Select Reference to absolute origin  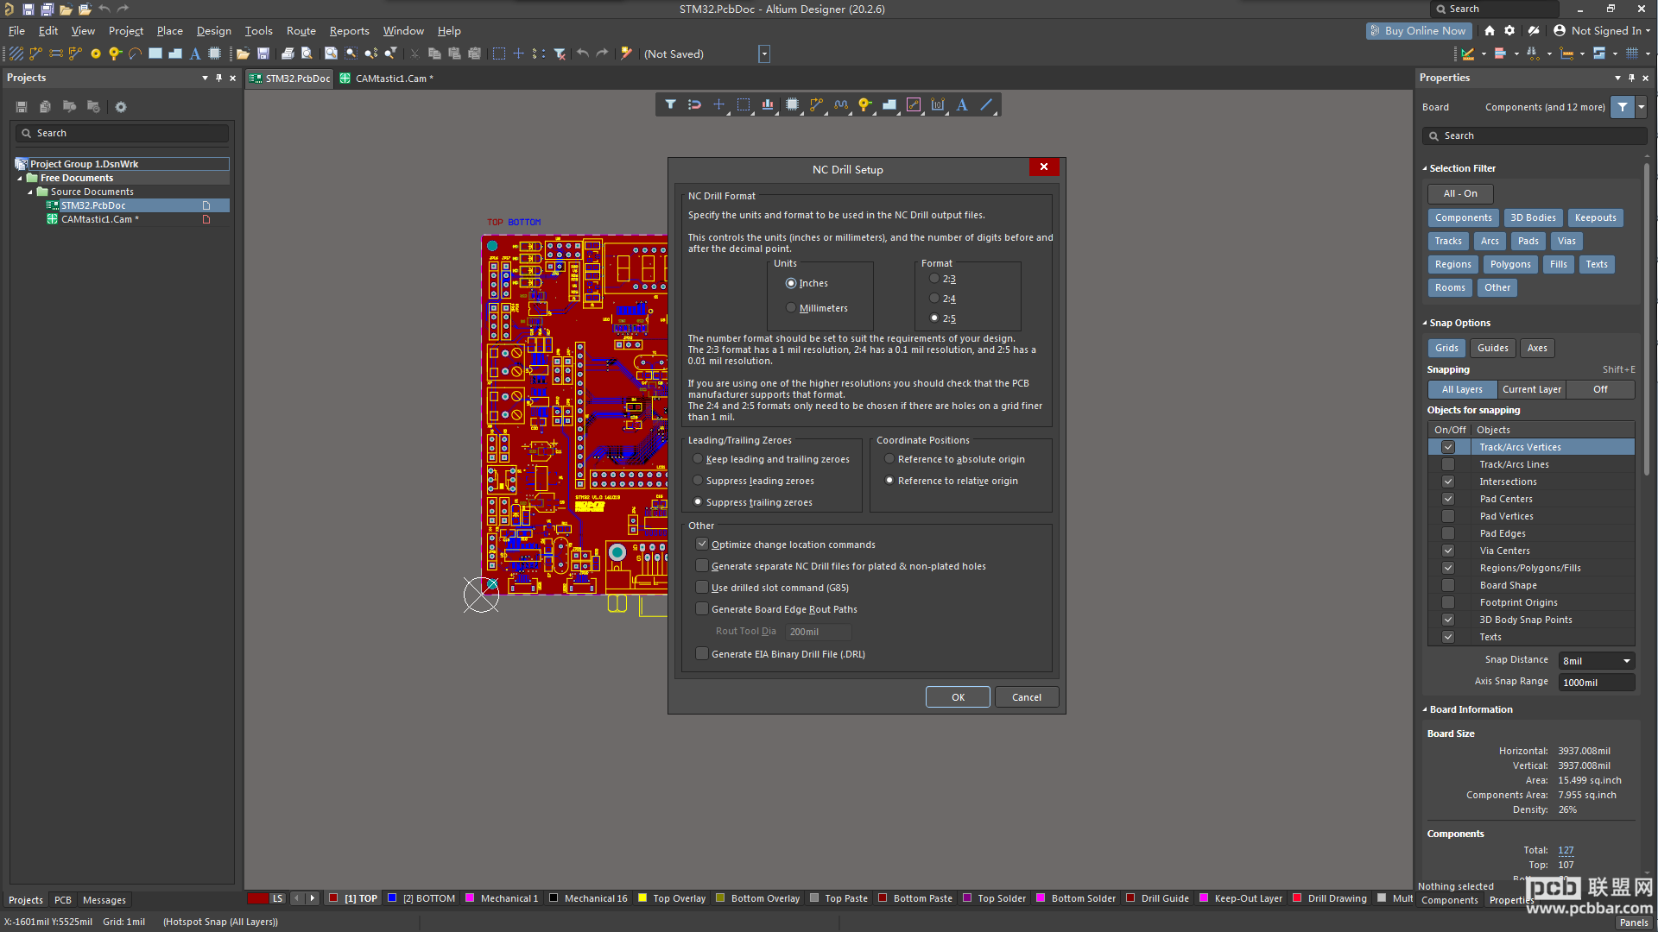889,459
